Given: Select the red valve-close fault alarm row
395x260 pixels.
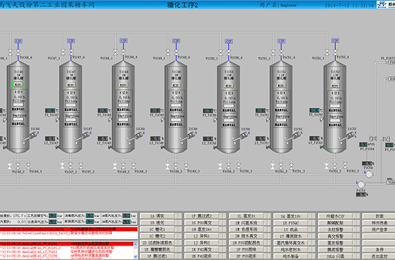Looking at the screenshot, I should click(x=69, y=229).
